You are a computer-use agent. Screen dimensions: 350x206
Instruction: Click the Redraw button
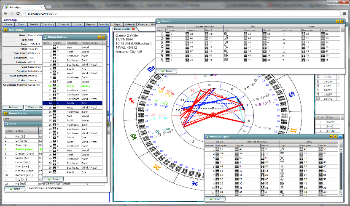point(13,107)
